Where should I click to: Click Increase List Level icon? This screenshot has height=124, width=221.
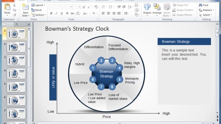pos(124,7)
